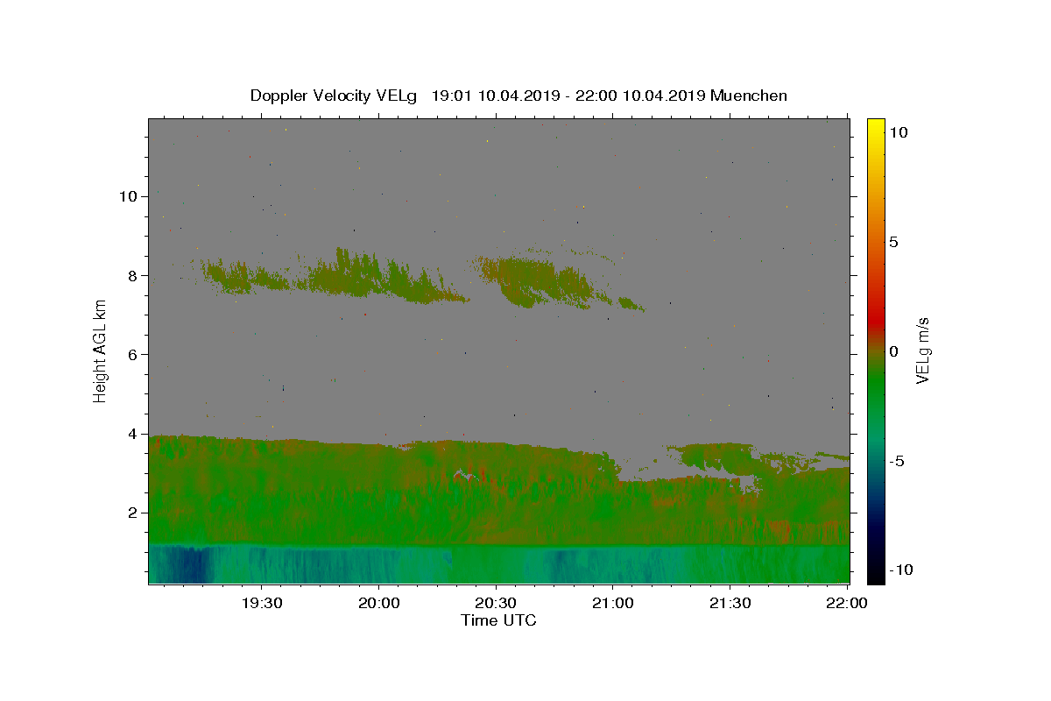Click the "20:00" time tick label
Viewport: 1051px width, 701px height.
pyautogui.click(x=379, y=604)
